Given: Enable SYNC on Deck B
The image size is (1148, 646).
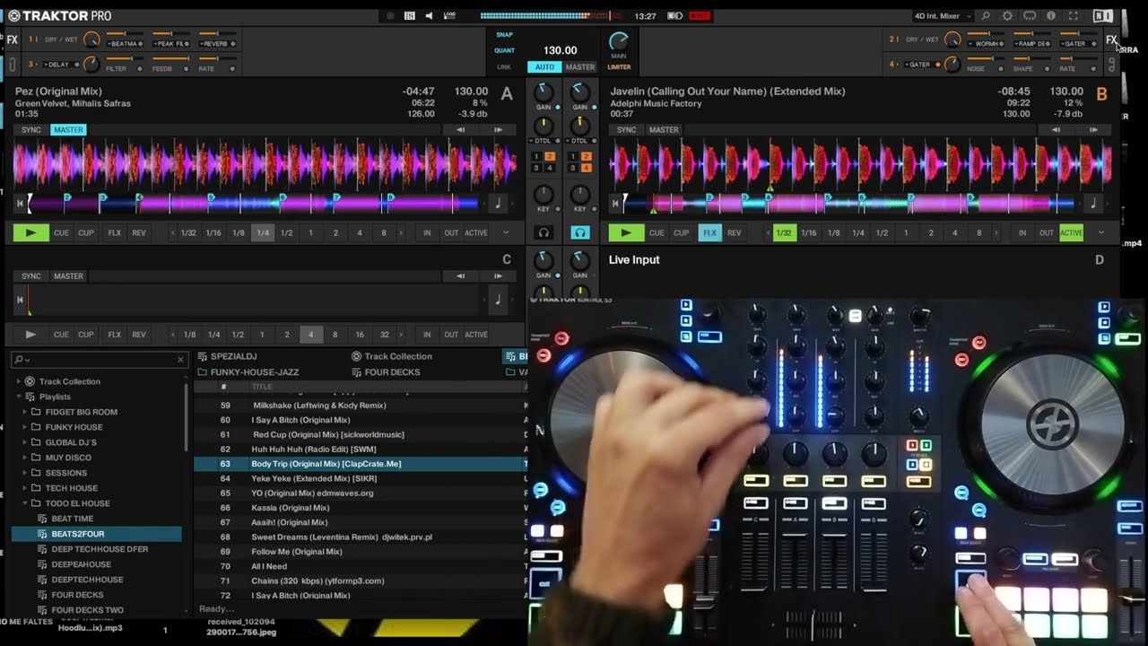Looking at the screenshot, I should point(627,130).
